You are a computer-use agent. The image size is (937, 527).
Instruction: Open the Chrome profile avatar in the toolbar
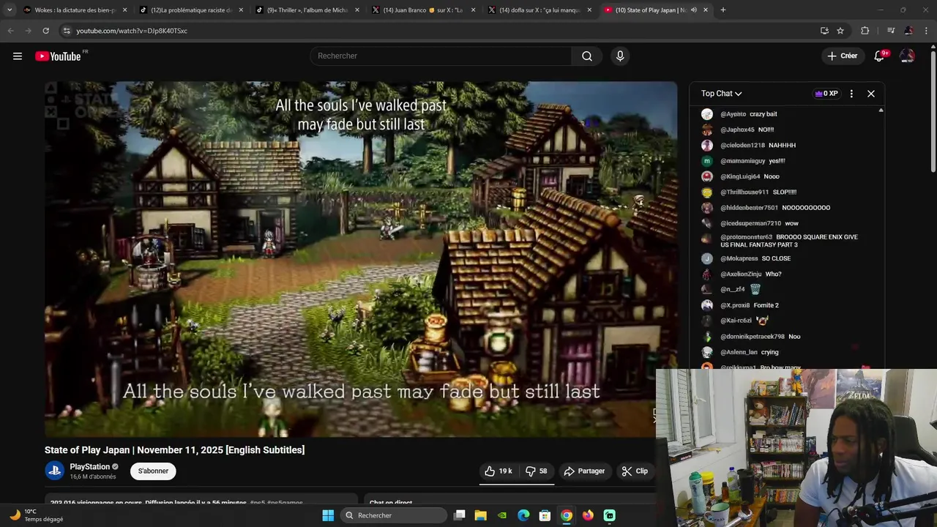click(908, 31)
